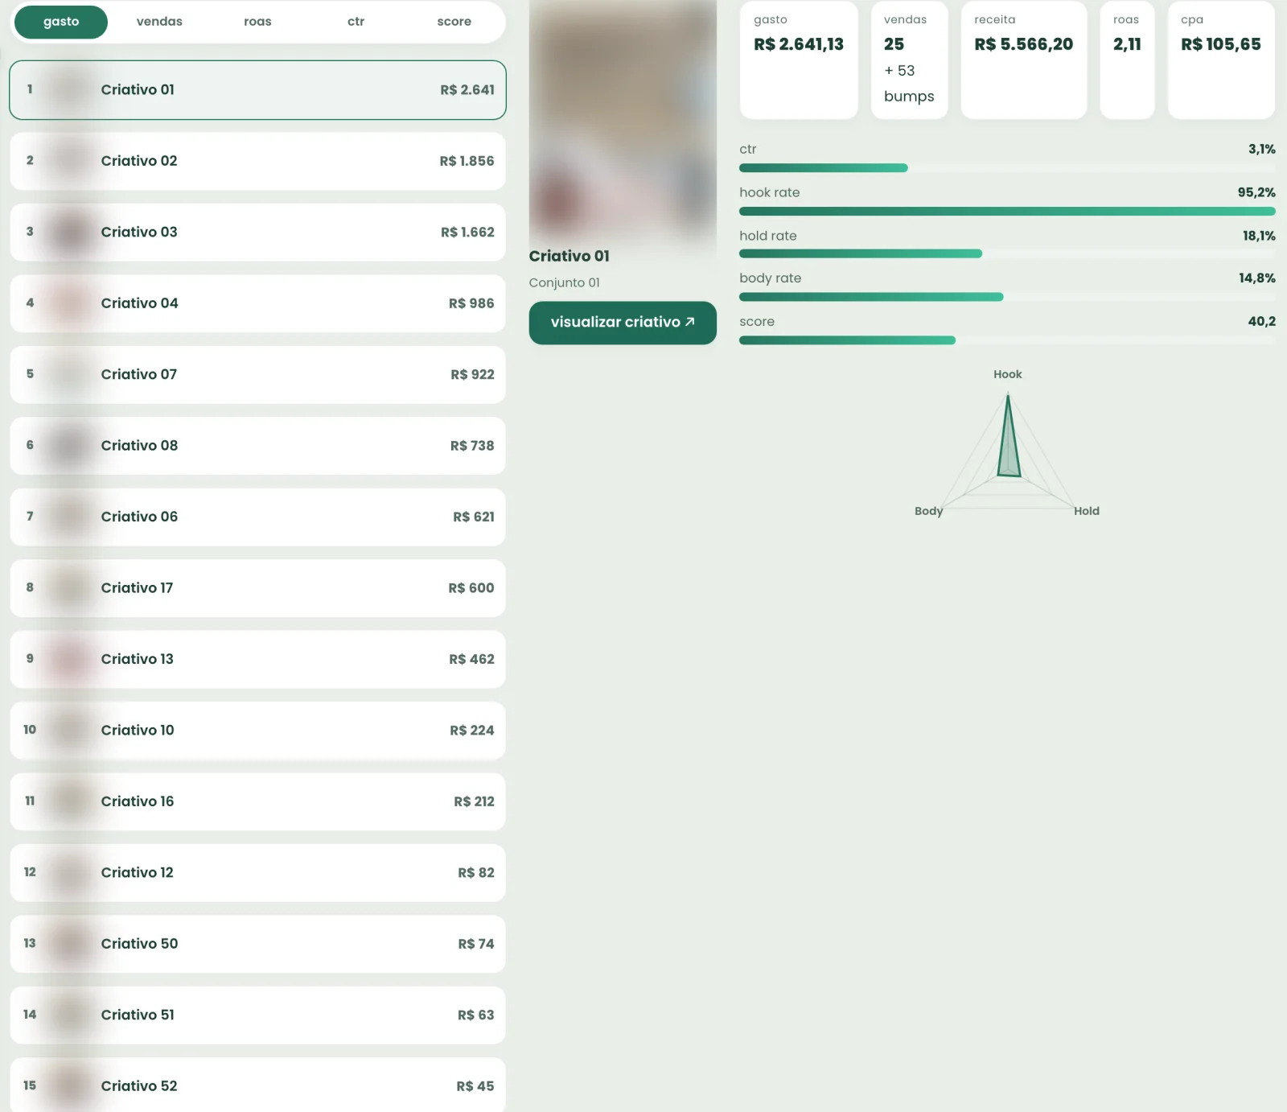The width and height of the screenshot is (1287, 1112).
Task: Select the Criativo 50 row
Action: point(257,944)
